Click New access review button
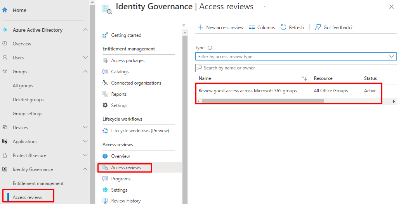401x204 pixels. (x=220, y=28)
